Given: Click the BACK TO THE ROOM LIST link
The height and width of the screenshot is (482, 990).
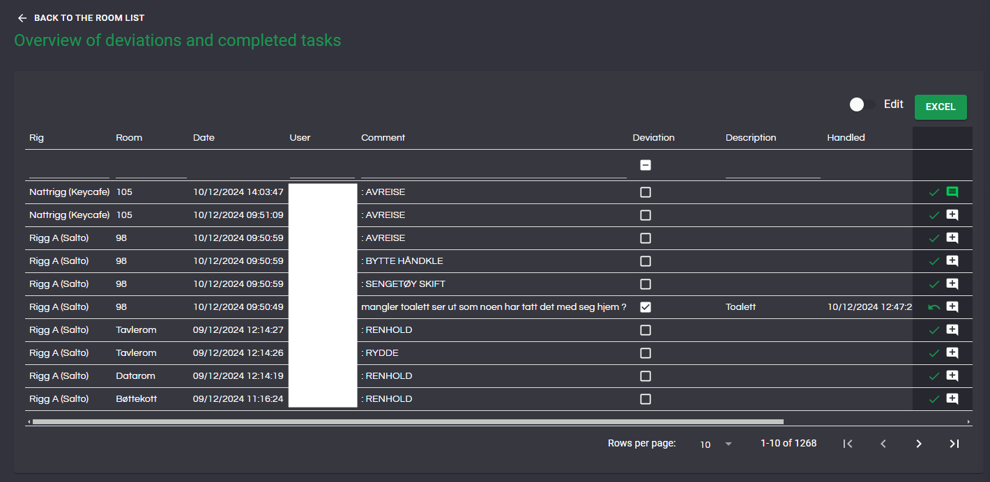Looking at the screenshot, I should (89, 18).
